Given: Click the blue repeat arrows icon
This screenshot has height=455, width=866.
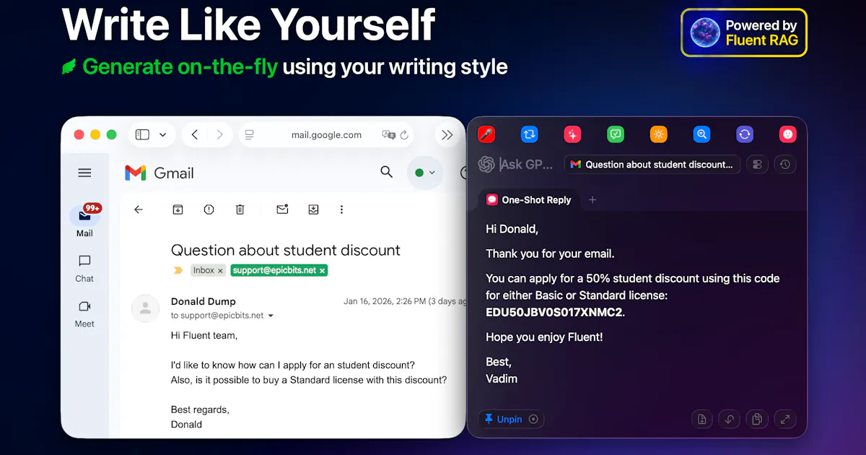Looking at the screenshot, I should point(529,134).
